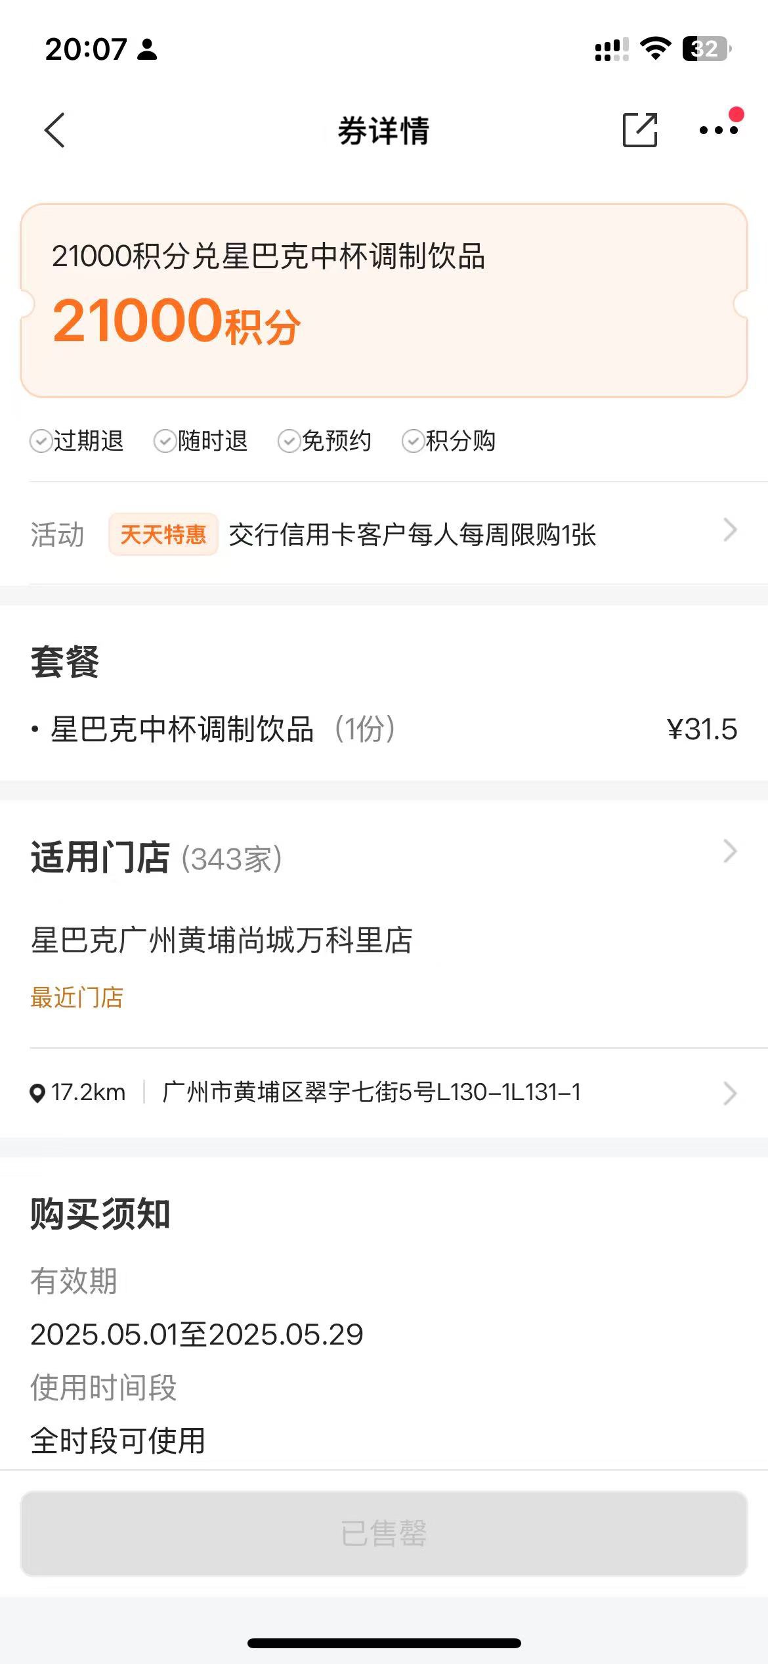This screenshot has height=1664, width=768.
Task: Expand the 活动 promotion row chevron
Action: pos(730,530)
